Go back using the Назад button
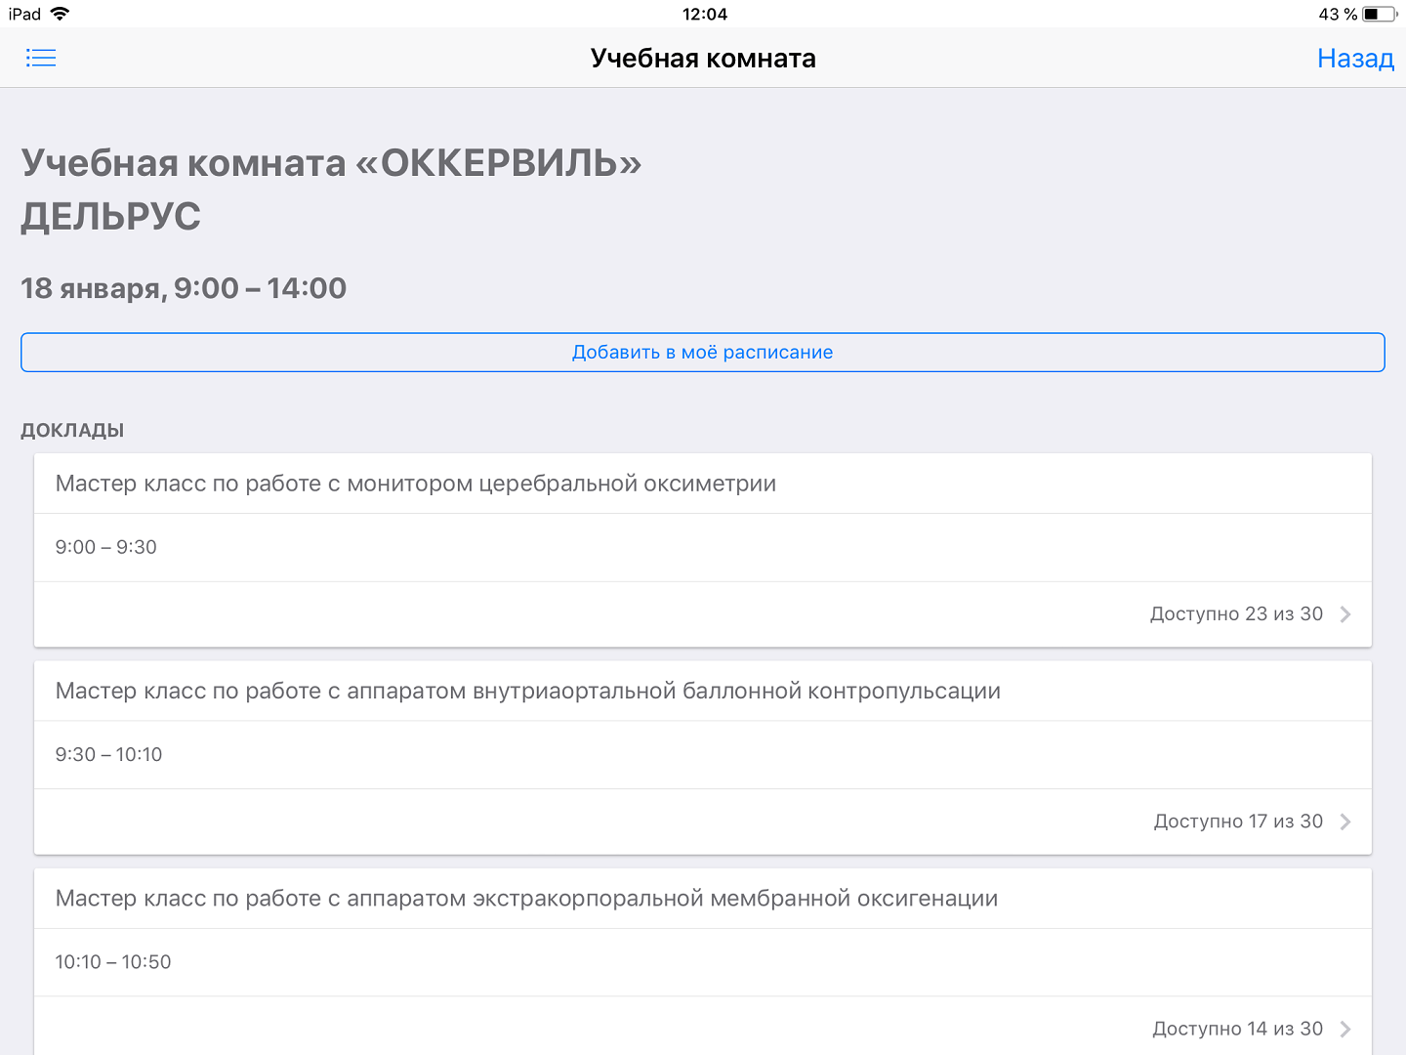 pyautogui.click(x=1355, y=59)
